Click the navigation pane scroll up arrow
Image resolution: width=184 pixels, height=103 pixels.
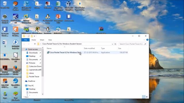43,48
